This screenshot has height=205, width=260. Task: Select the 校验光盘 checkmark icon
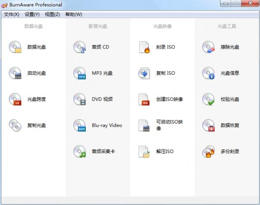[209, 99]
